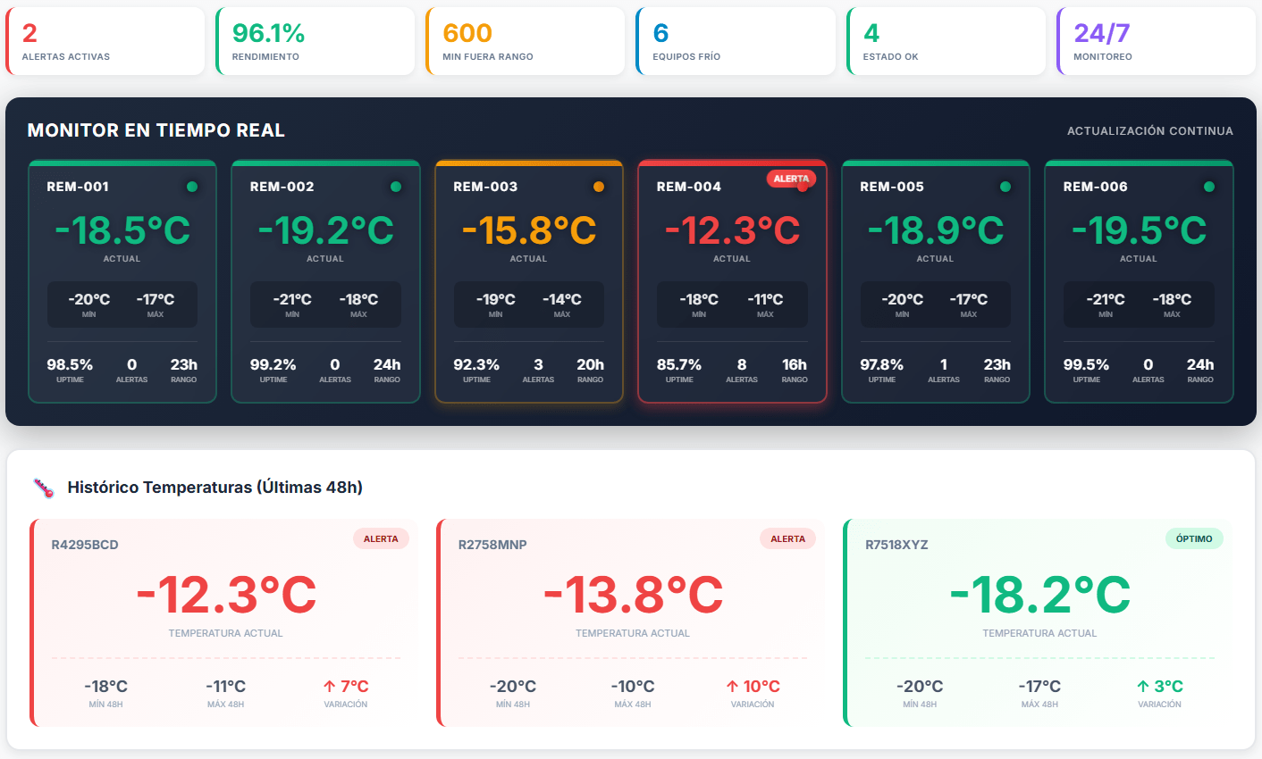Click the thermometer icon beside Histórico Temperaturas
Screen dimensions: 1262x759
tap(43, 488)
